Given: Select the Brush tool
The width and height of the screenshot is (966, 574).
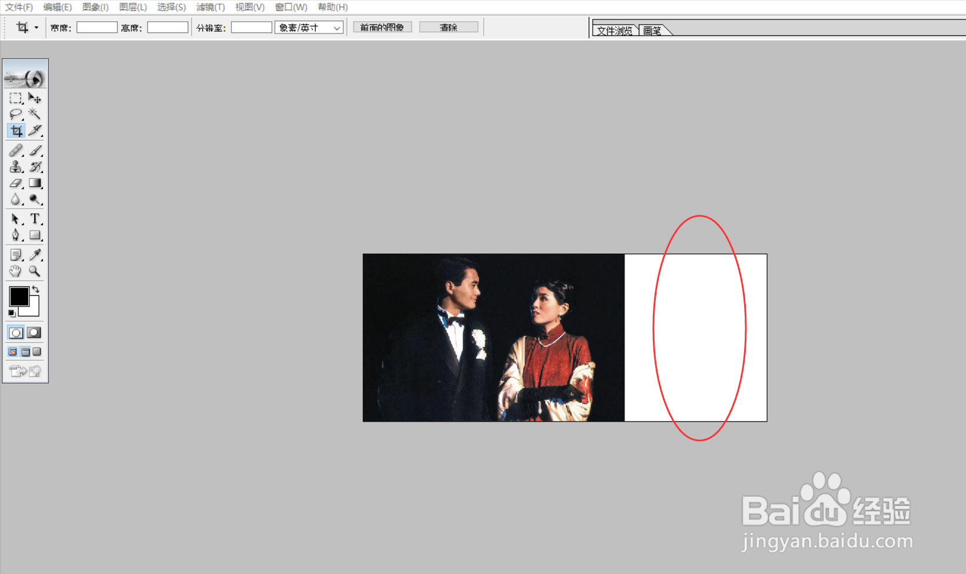Looking at the screenshot, I should [x=35, y=151].
